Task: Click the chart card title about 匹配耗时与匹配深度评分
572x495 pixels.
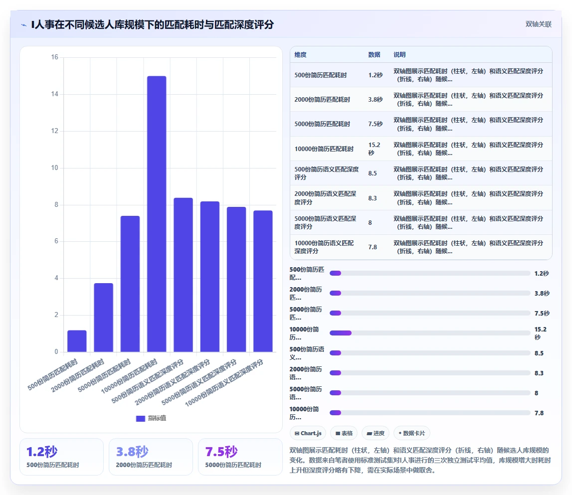Action: (153, 25)
